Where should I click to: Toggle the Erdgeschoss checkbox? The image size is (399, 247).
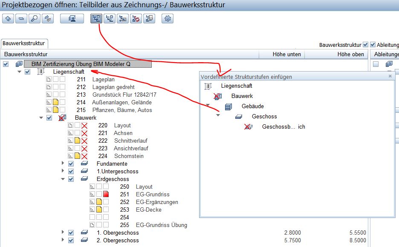[x=71, y=179]
